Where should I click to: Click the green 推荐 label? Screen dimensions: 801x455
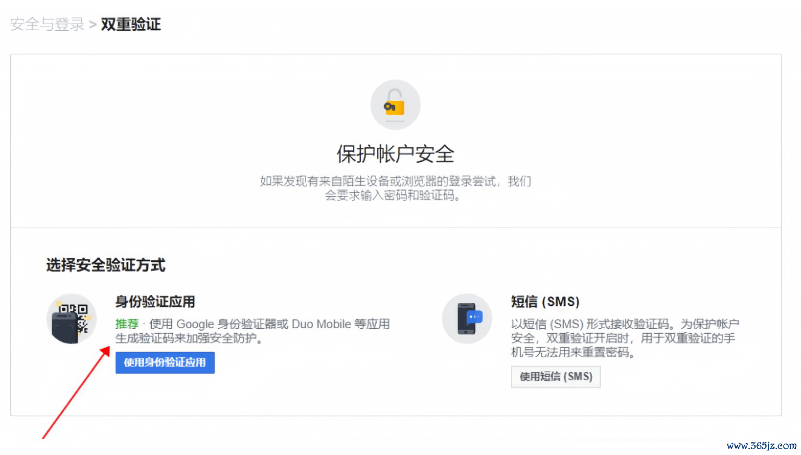(x=127, y=324)
